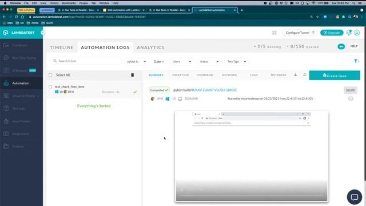Open a new Chrome tab
Screen dimensions: 366x206
coord(242,10)
